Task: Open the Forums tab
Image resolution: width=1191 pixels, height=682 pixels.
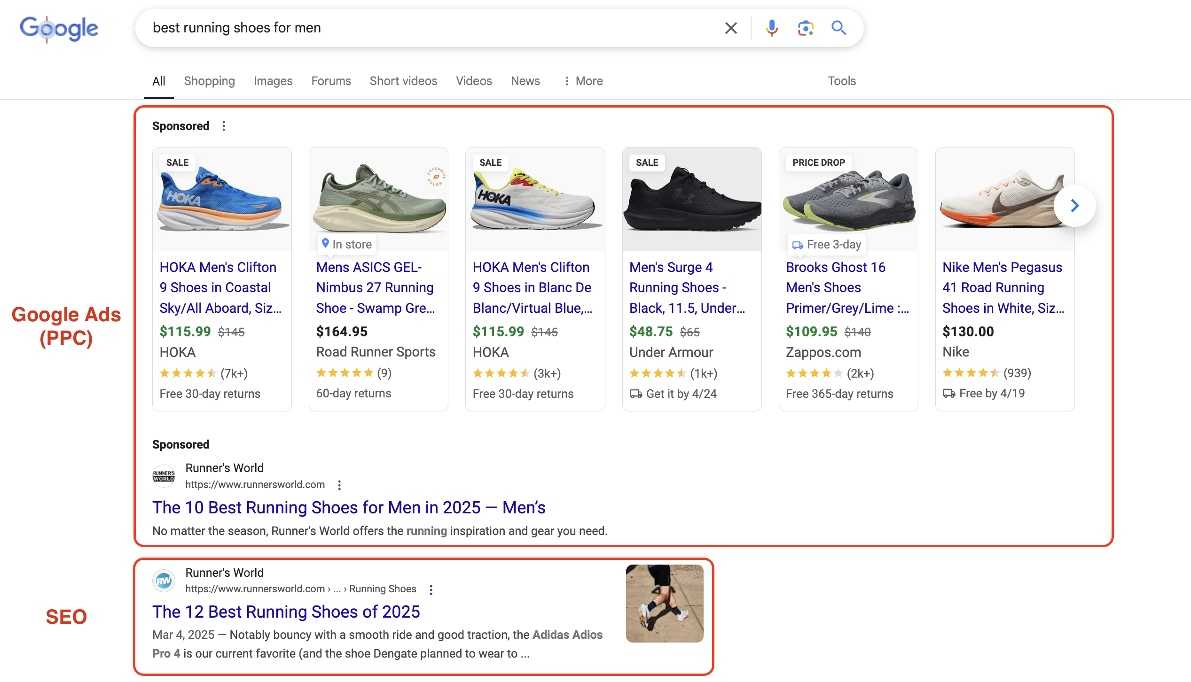Action: pyautogui.click(x=331, y=81)
